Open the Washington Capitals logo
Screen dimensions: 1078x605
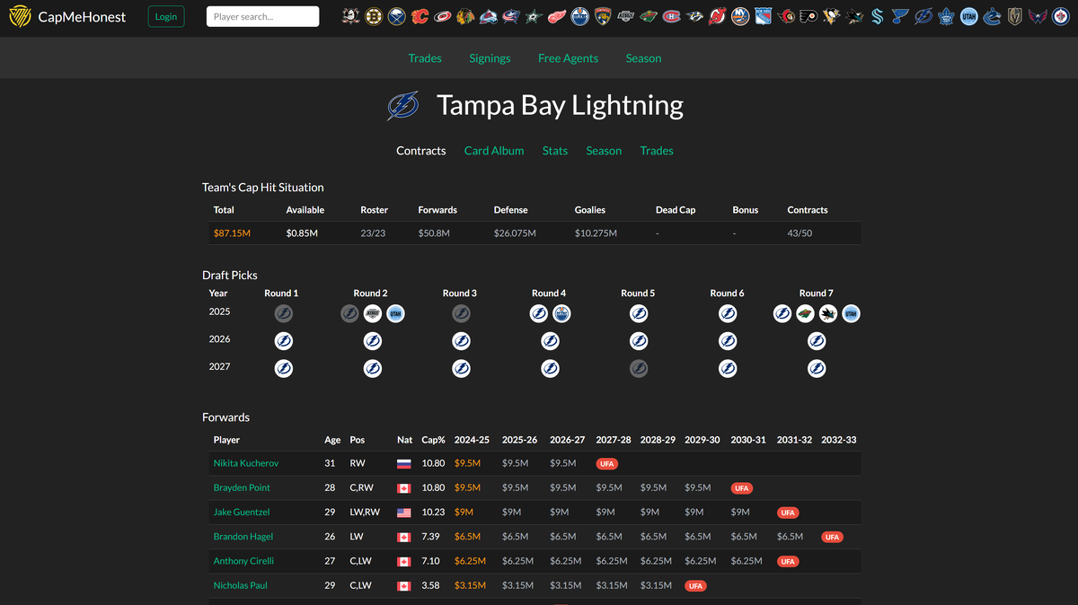tap(1038, 16)
